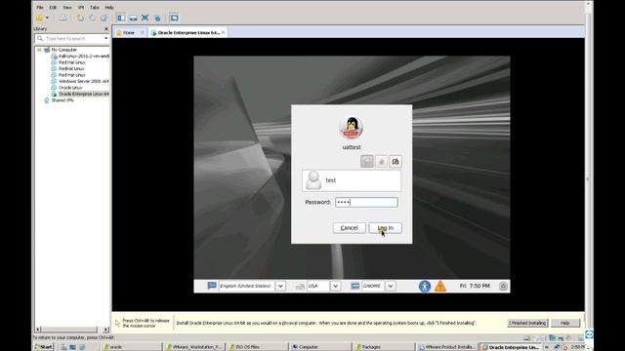This screenshot has height=351, width=625.
Task: Open the Tabs menu
Action: pos(95,7)
